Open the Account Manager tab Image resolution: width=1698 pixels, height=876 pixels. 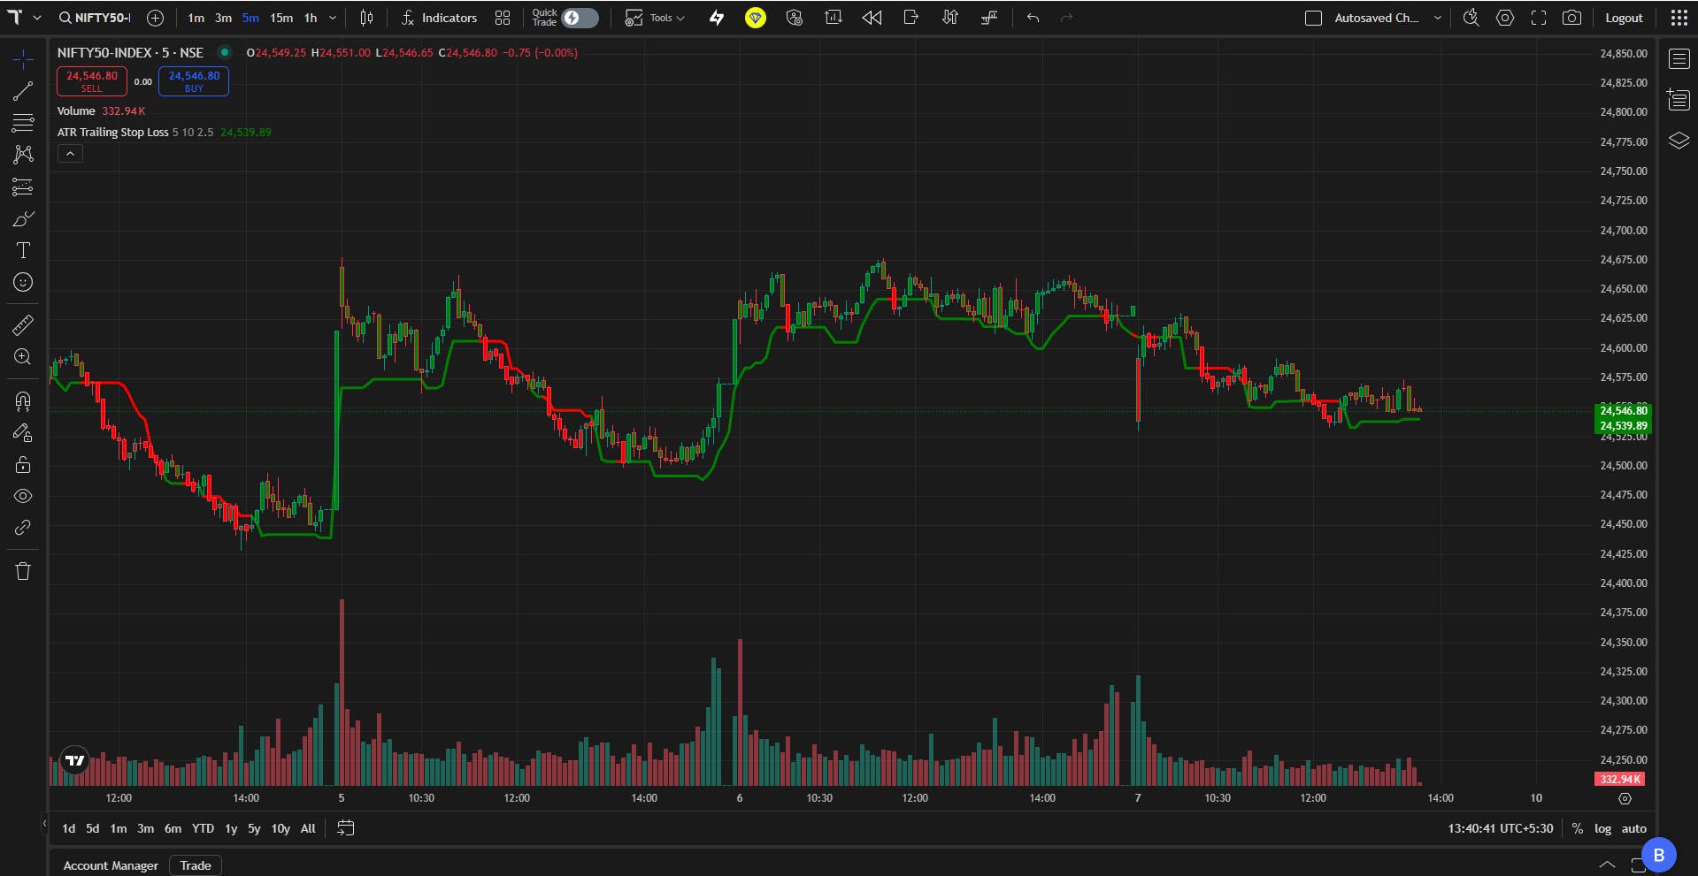click(x=111, y=865)
